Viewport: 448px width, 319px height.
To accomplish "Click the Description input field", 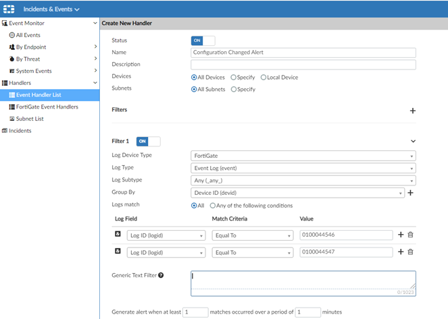I will (x=303, y=65).
